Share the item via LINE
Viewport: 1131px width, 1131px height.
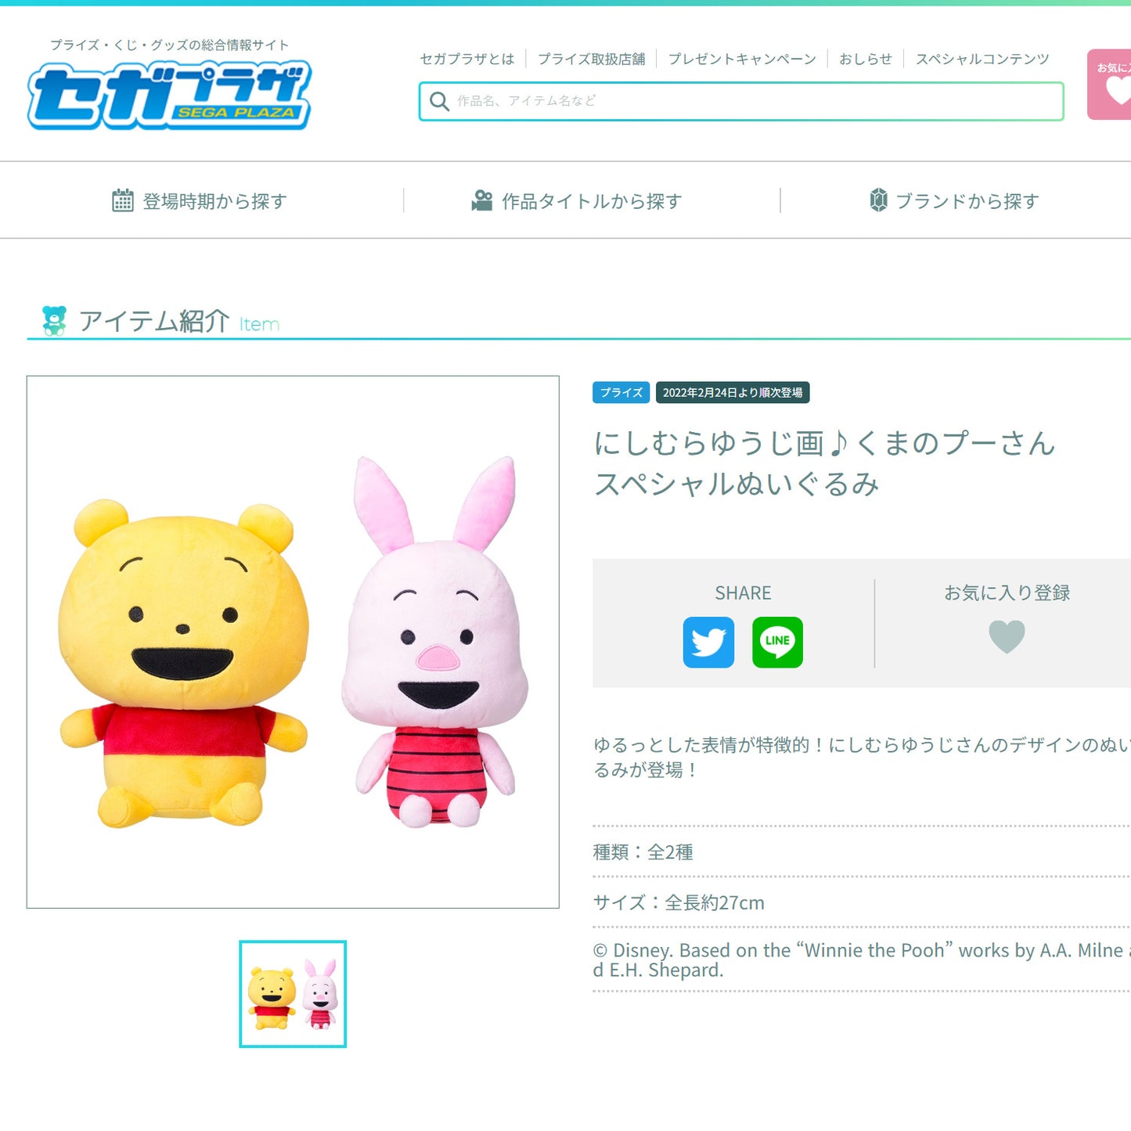pos(779,643)
